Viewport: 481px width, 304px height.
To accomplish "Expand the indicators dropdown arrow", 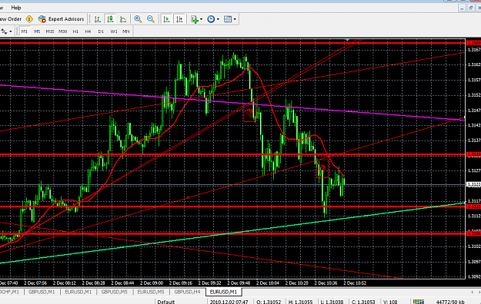I will coord(201,19).
